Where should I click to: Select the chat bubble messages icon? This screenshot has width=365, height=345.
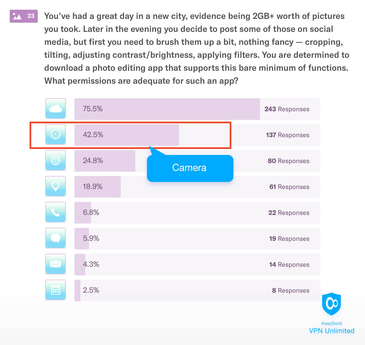[56, 238]
